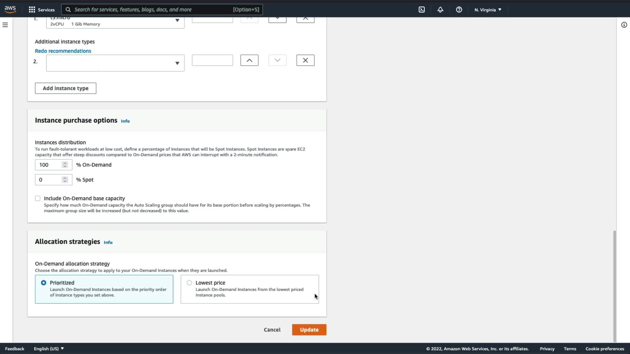Click the weight input field for instance 2
This screenshot has width=630, height=354.
pyautogui.click(x=212, y=60)
